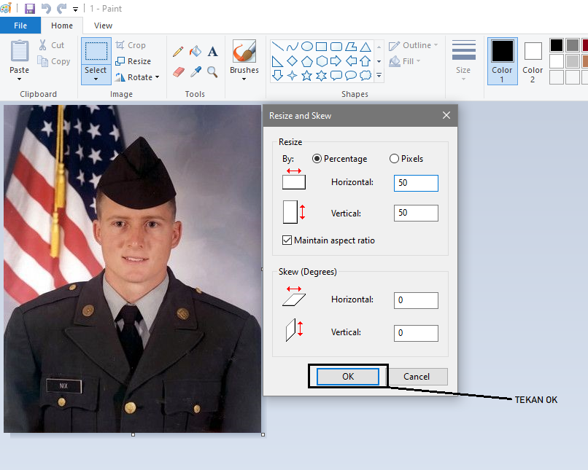Image resolution: width=588 pixels, height=470 pixels.
Task: Click the Brushes tool icon
Action: coord(244,51)
